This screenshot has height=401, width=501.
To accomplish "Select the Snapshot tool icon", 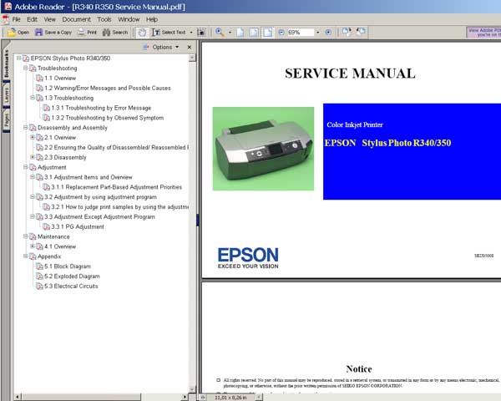I will (201, 33).
